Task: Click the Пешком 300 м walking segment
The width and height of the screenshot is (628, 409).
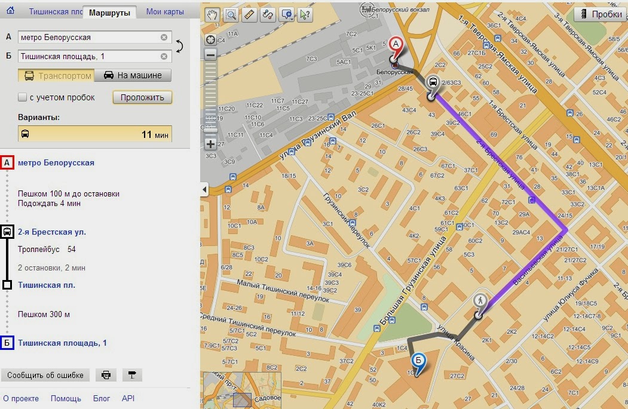Action: (x=44, y=315)
